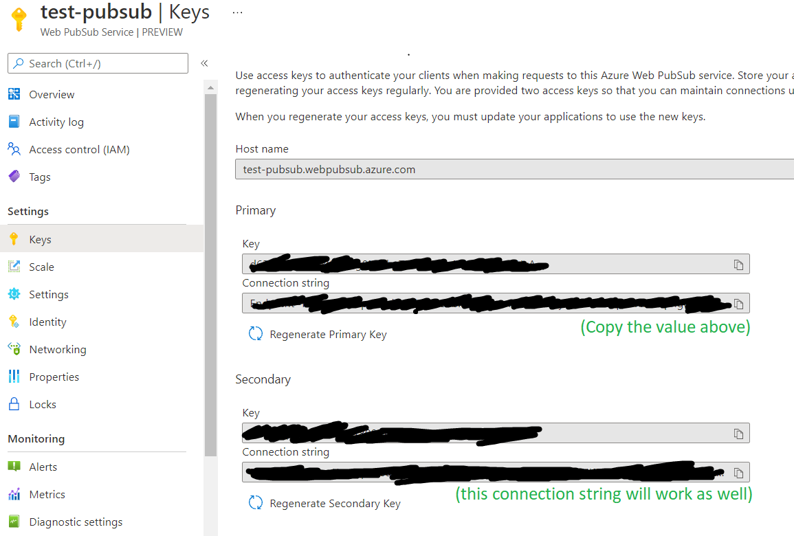Copy the Primary Key value

[x=738, y=265]
